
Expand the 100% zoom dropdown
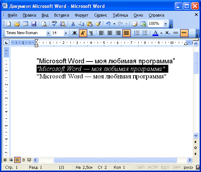coord(165,24)
